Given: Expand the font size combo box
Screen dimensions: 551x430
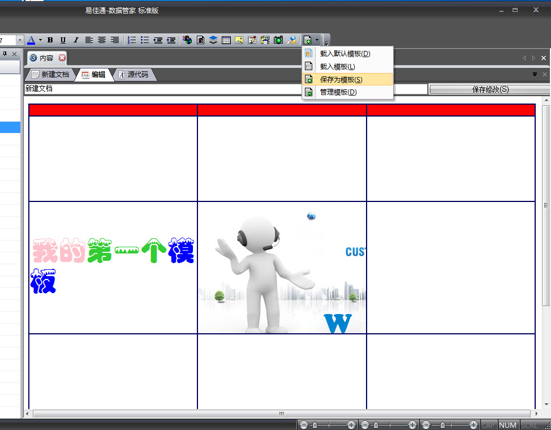Looking at the screenshot, I should tap(20, 40).
